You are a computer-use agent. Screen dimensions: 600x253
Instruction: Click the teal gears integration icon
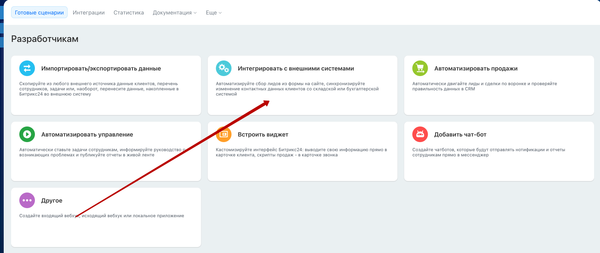[224, 68]
